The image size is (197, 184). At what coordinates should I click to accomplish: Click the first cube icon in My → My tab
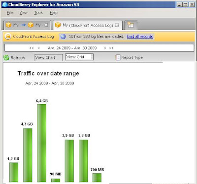pyautogui.click(x=8, y=25)
